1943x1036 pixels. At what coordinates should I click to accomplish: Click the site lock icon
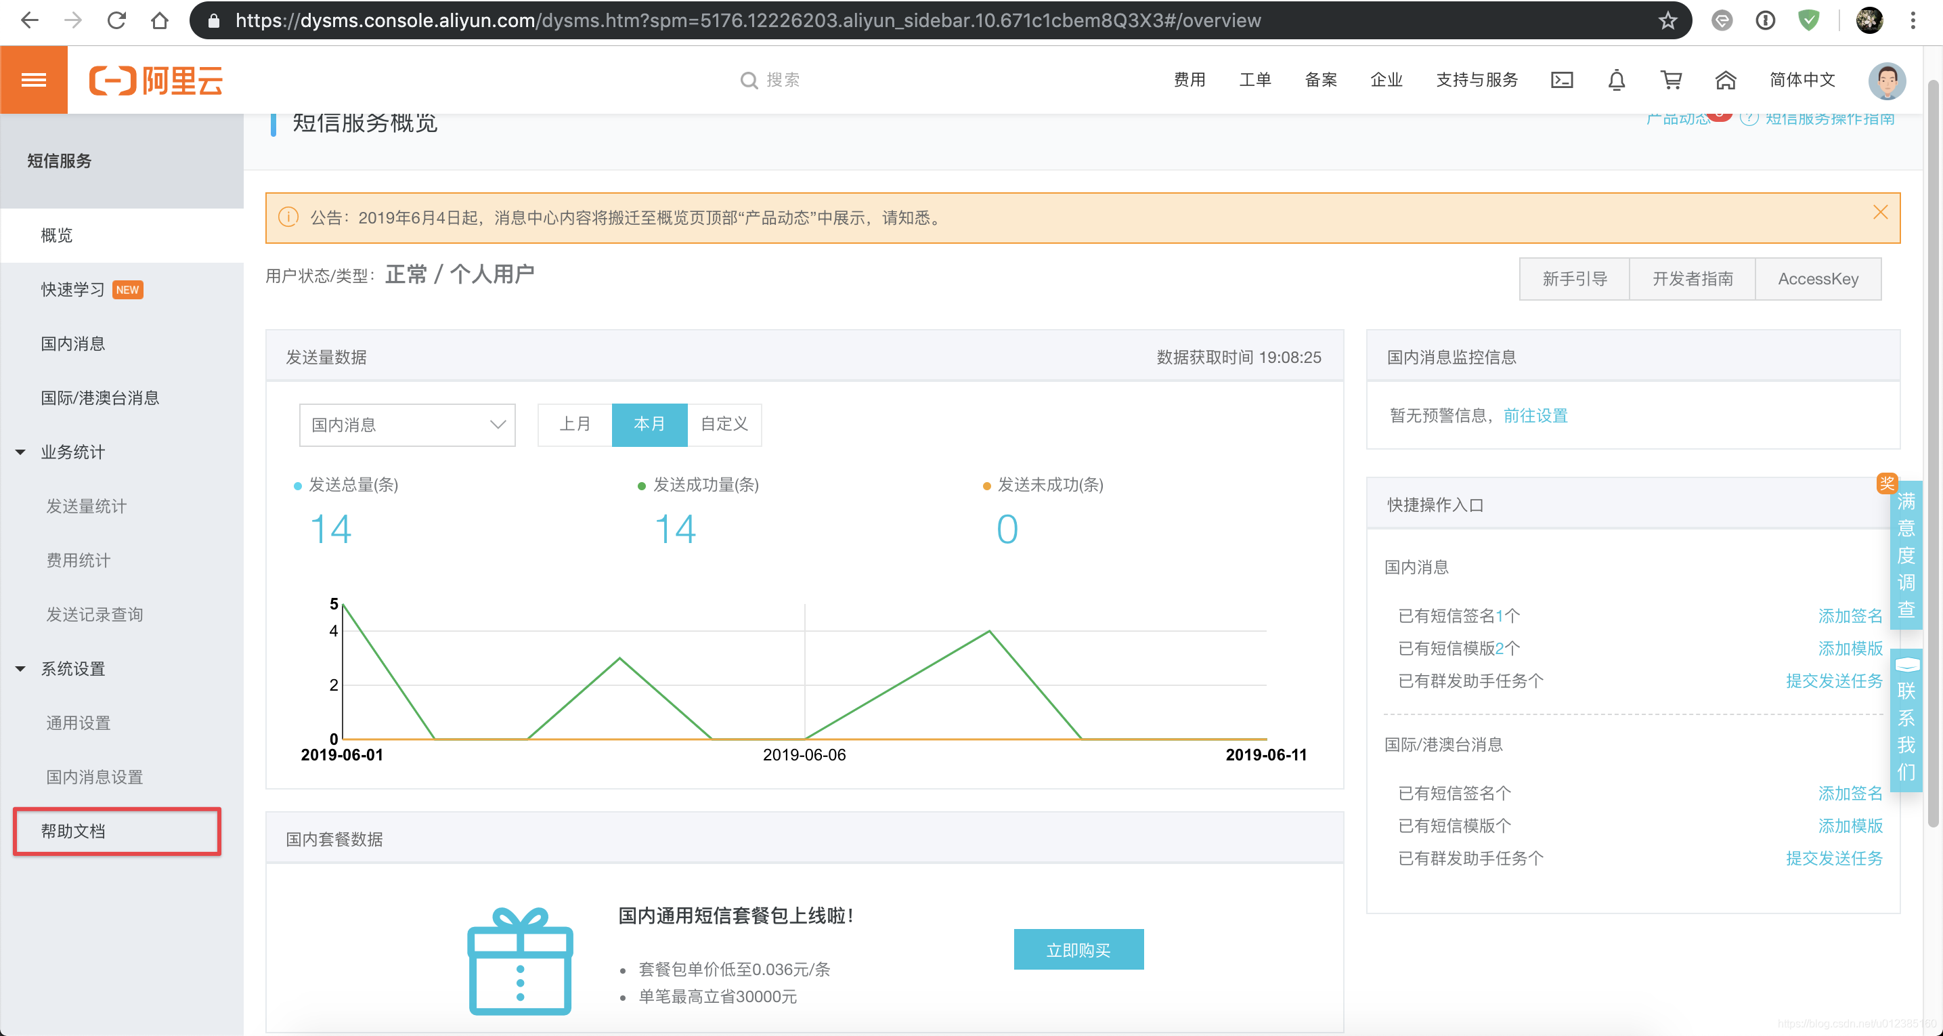click(213, 20)
